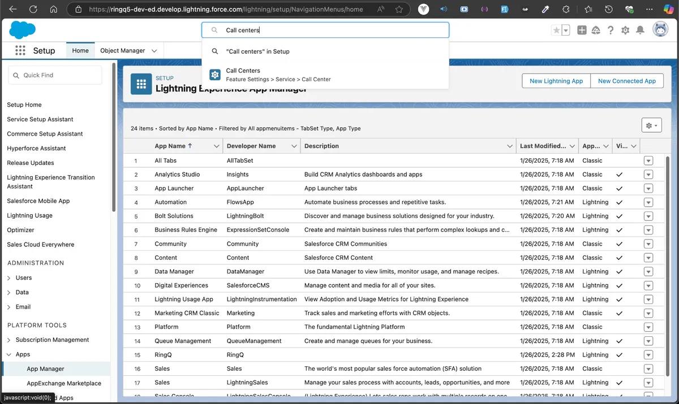Click New Lightning App button
Viewport: 679px width, 404px height.
[x=556, y=81]
